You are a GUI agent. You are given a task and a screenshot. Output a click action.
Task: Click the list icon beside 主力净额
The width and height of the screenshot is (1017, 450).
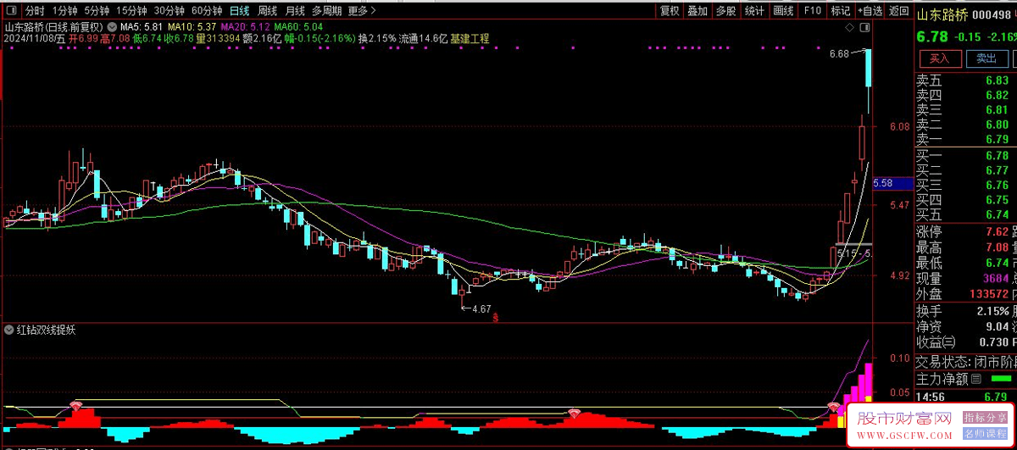pyautogui.click(x=976, y=379)
